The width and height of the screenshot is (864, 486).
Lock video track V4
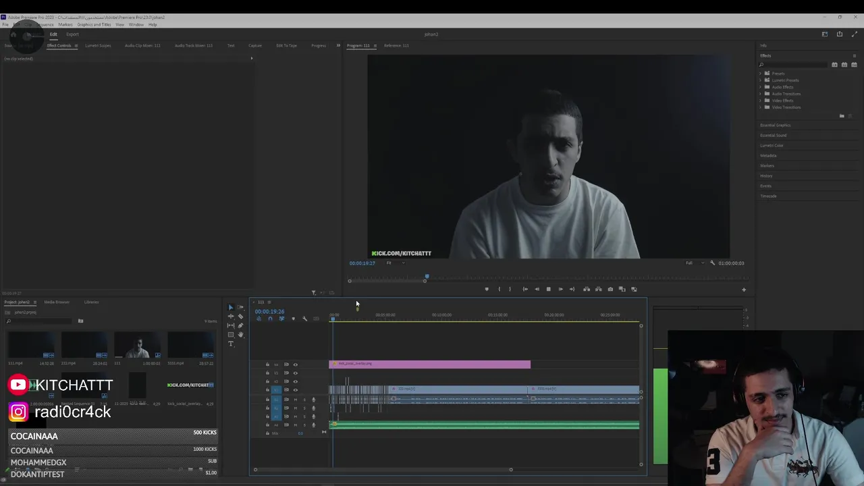click(x=267, y=364)
